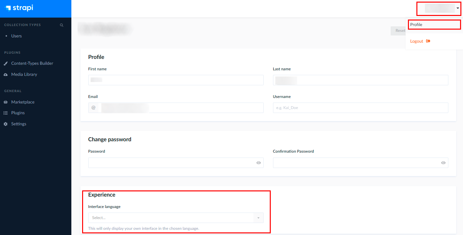This screenshot has width=463, height=235.
Task: Focus the Username input field
Action: pos(360,108)
